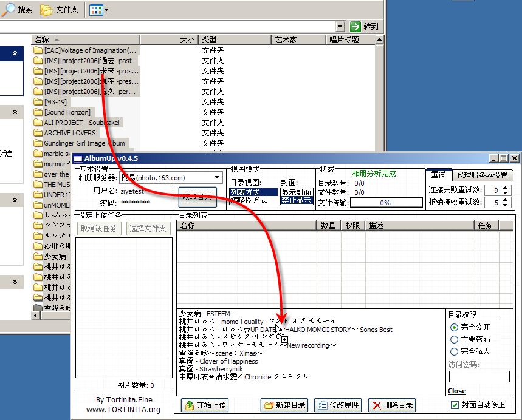
Task: Select the 需要密码 permission option
Action: 454,339
